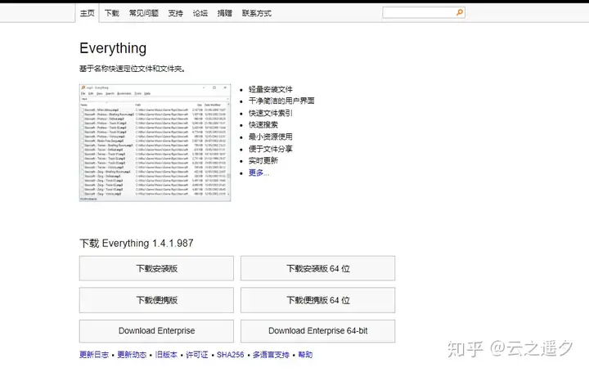The width and height of the screenshot is (589, 372).
Task: Focus the site search input field
Action: 424,12
